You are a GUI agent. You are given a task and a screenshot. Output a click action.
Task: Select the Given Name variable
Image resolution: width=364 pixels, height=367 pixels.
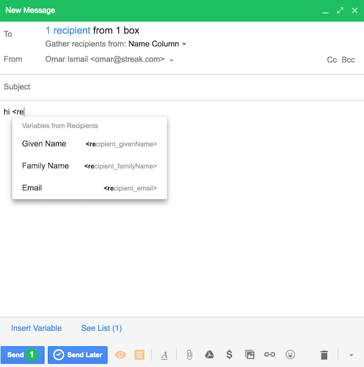pos(89,144)
